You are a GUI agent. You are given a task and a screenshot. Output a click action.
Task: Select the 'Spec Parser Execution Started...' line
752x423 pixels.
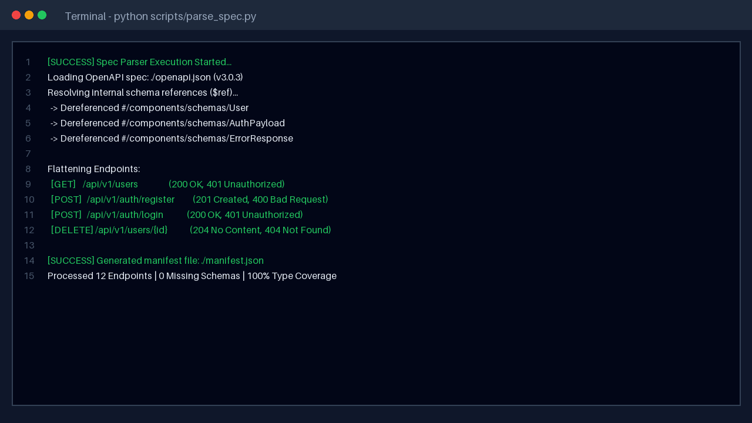[140, 62]
